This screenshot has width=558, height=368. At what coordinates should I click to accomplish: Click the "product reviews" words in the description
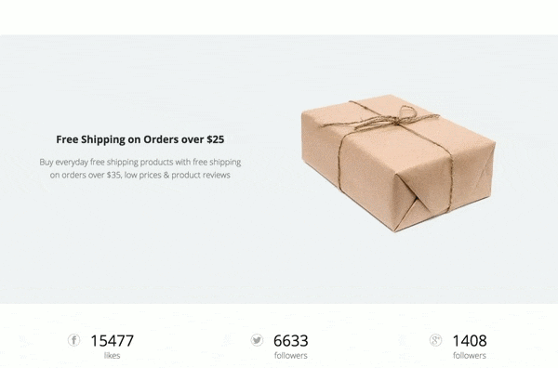[x=201, y=175]
